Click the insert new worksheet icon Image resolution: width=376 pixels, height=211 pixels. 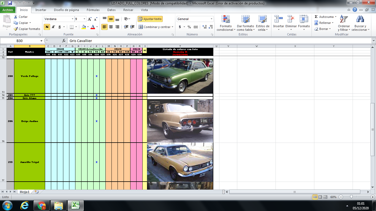(x=37, y=192)
